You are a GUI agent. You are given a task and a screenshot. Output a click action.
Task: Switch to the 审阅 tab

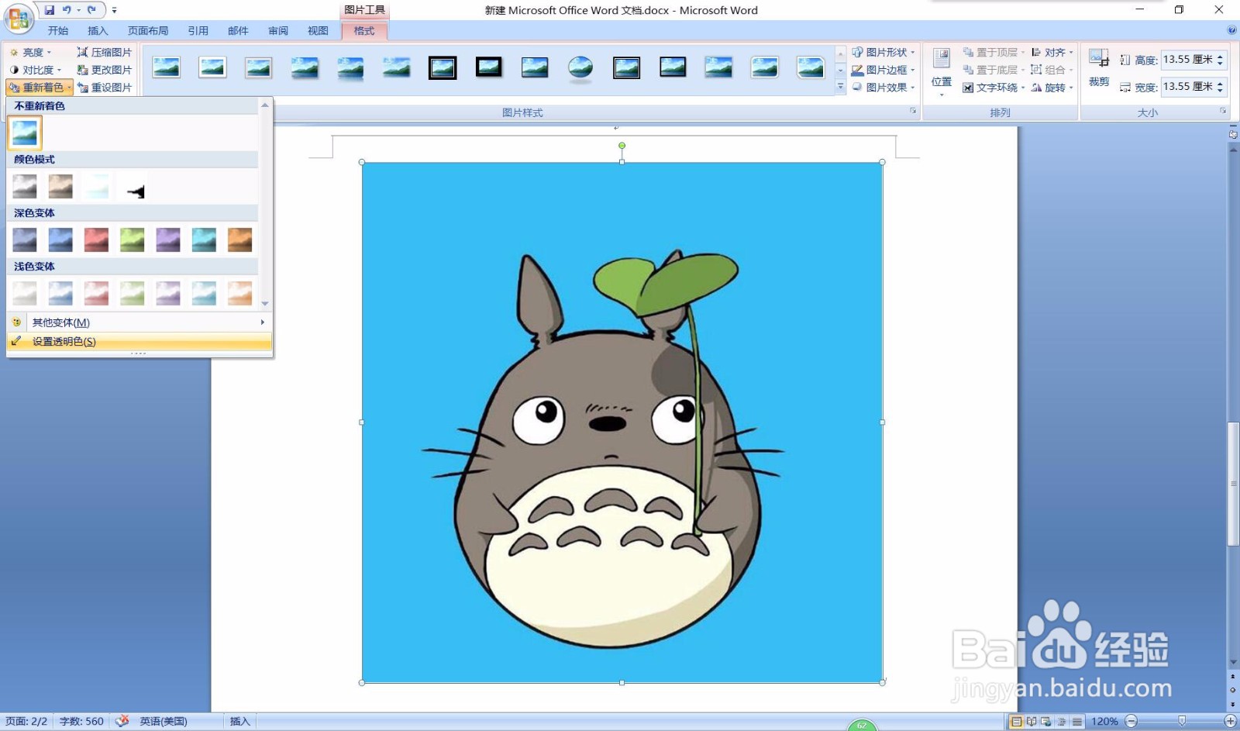click(278, 31)
